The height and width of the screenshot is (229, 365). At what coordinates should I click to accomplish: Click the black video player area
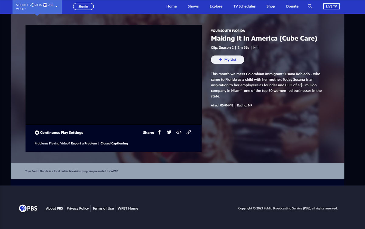point(113,75)
